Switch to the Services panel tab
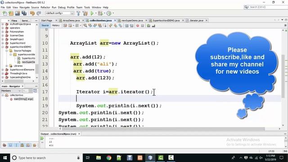The height and width of the screenshot is (162, 288). tap(26, 21)
